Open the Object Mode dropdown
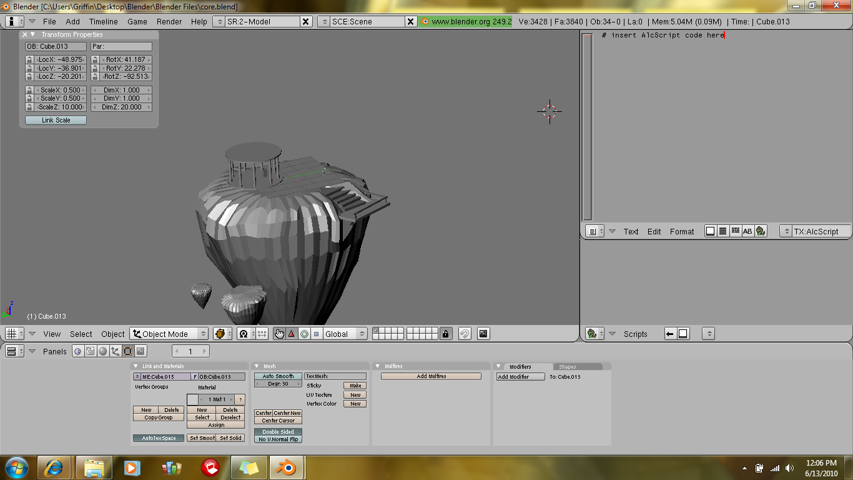 (x=169, y=334)
